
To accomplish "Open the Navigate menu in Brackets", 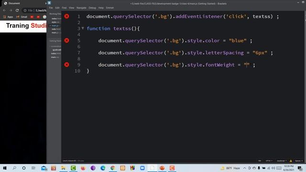I will pos(81,8).
